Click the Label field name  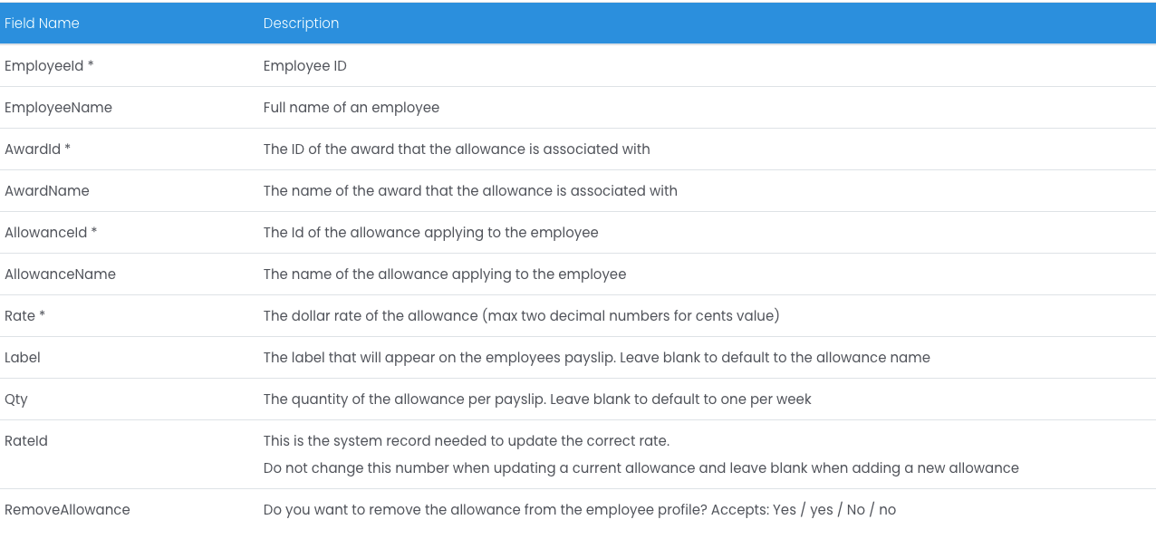click(x=23, y=358)
